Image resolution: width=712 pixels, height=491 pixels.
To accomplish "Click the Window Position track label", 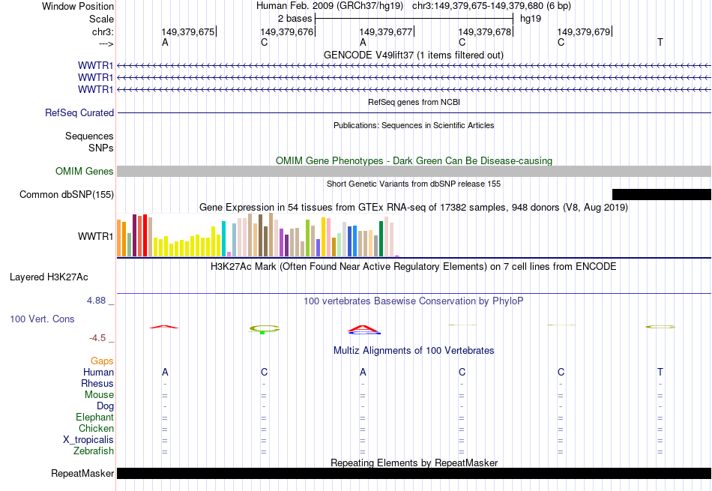I will click(78, 6).
